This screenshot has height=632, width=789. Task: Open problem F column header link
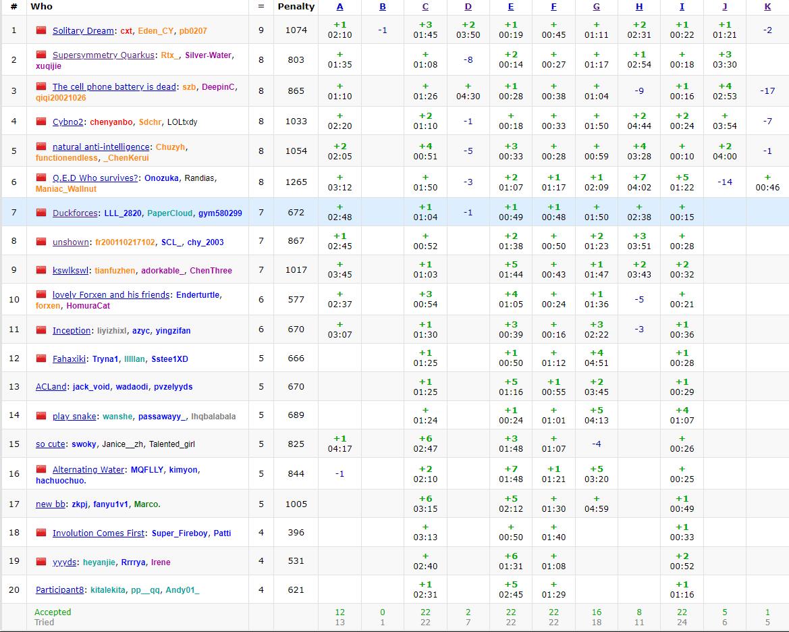pyautogui.click(x=553, y=7)
